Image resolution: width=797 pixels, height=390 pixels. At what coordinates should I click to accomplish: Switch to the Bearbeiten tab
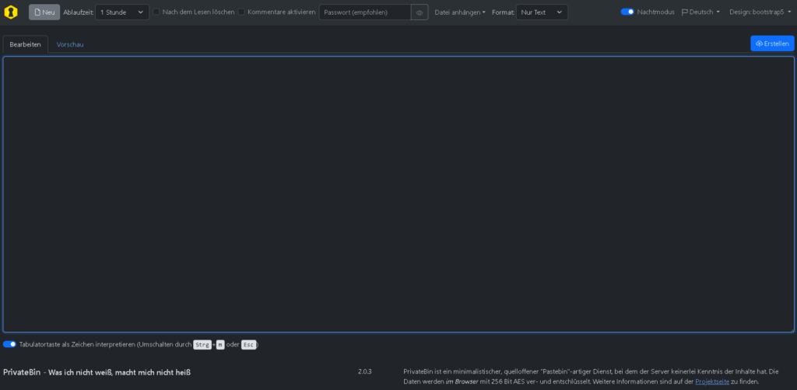pos(26,44)
